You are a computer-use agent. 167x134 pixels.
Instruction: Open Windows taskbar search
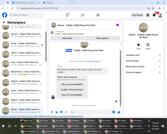pyautogui.click(x=9, y=126)
